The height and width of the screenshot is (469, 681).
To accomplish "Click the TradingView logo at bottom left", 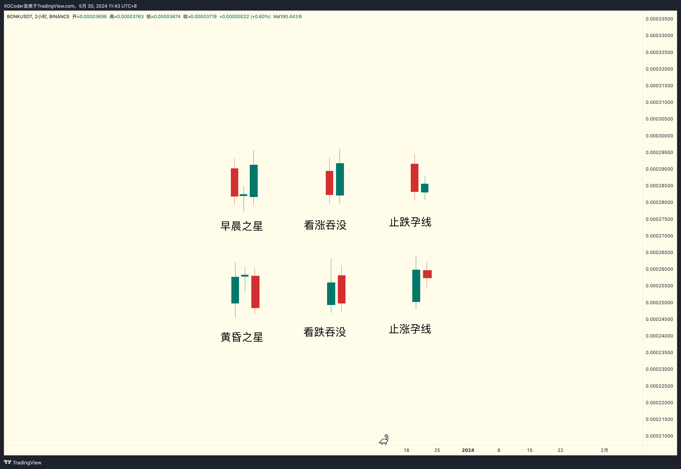I will [x=23, y=462].
